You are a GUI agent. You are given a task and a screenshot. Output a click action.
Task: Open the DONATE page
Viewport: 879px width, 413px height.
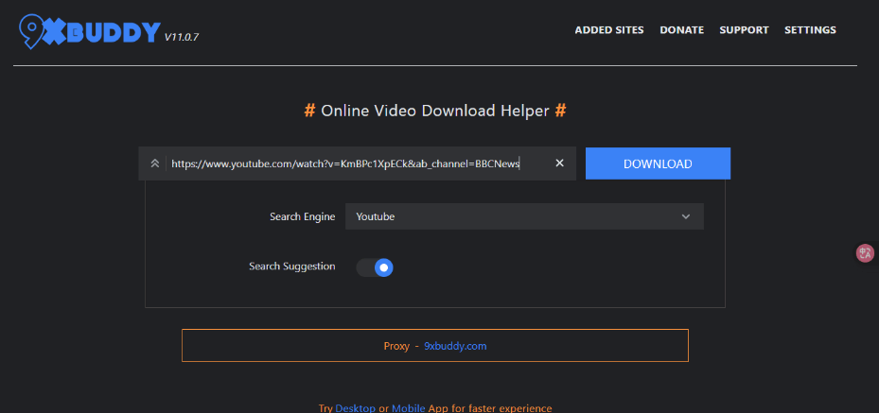coord(681,30)
